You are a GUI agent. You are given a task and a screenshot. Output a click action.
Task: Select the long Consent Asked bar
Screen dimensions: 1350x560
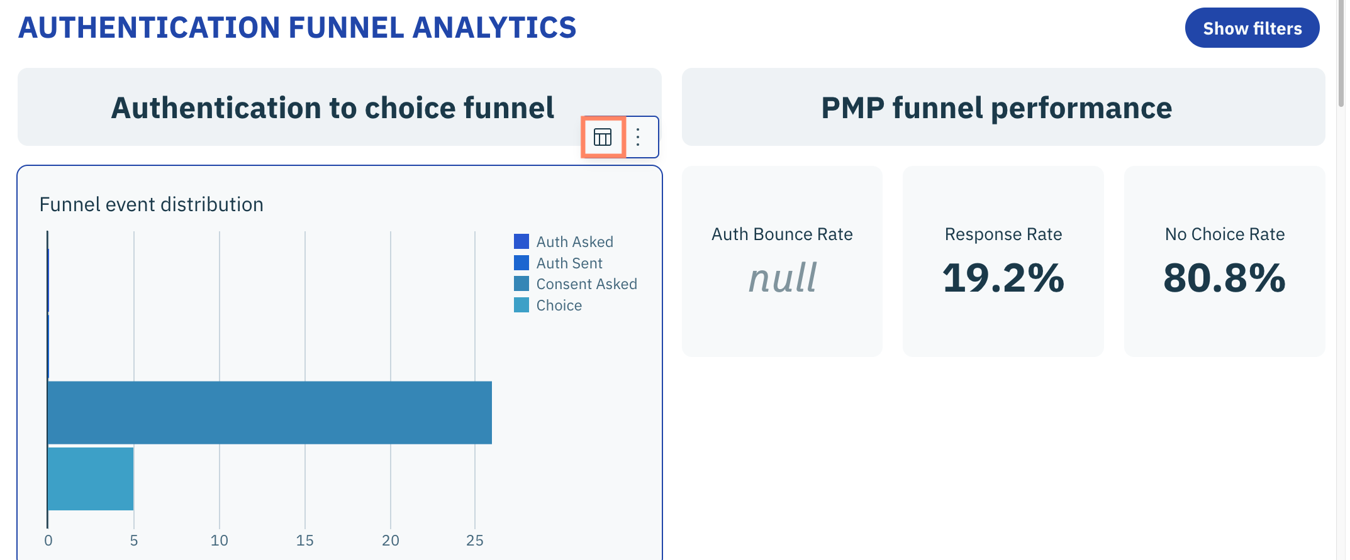coord(269,412)
